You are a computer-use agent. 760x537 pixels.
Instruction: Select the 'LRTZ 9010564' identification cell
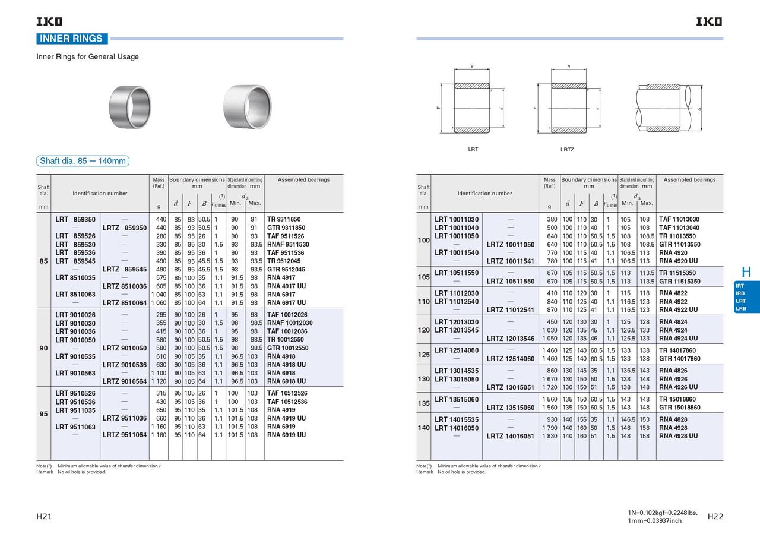(x=124, y=381)
